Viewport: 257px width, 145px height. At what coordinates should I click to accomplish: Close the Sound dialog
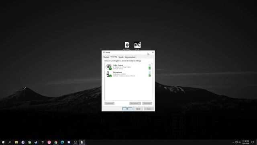pyautogui.click(x=153, y=52)
